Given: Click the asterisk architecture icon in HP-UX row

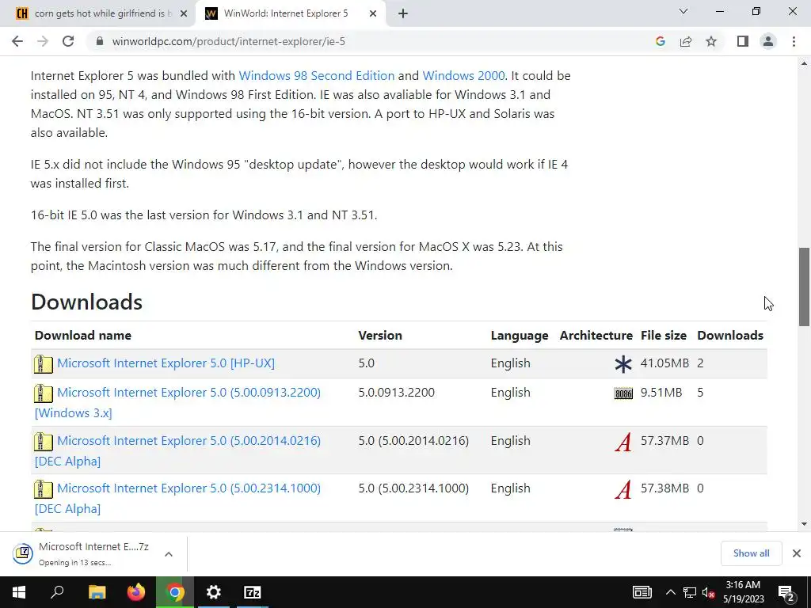Looking at the screenshot, I should (x=623, y=364).
